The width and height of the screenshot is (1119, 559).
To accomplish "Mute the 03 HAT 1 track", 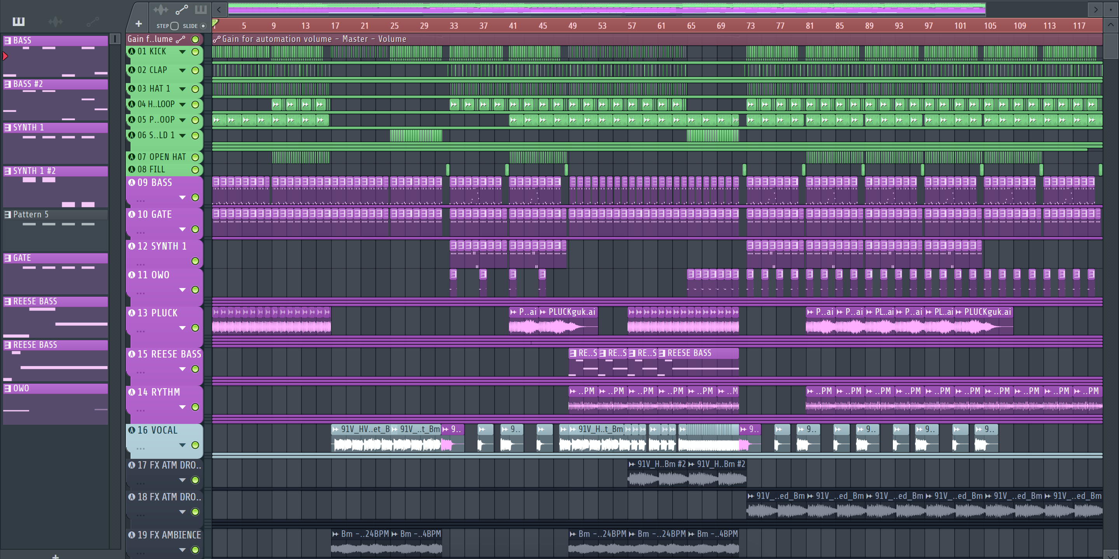I will click(x=195, y=89).
